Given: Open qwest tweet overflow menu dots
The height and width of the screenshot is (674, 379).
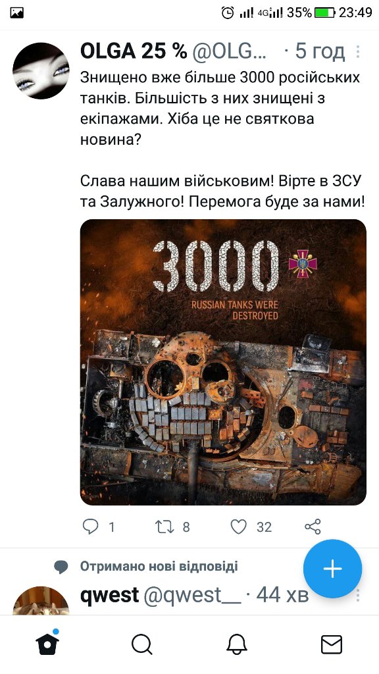Looking at the screenshot, I should click(357, 595).
